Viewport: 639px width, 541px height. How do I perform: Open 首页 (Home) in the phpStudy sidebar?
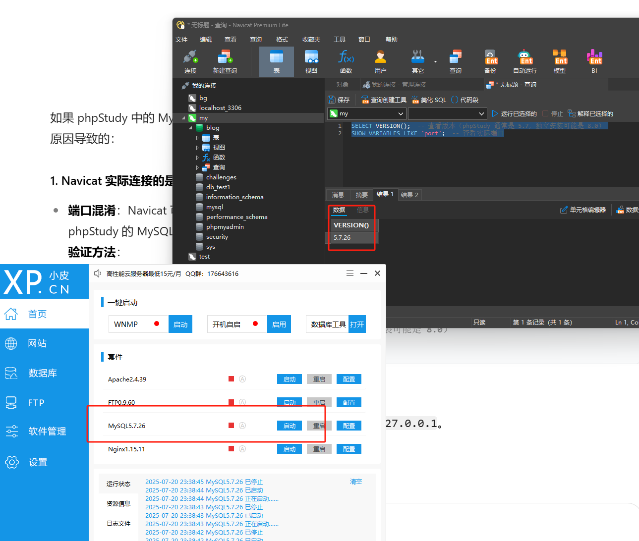coord(44,314)
